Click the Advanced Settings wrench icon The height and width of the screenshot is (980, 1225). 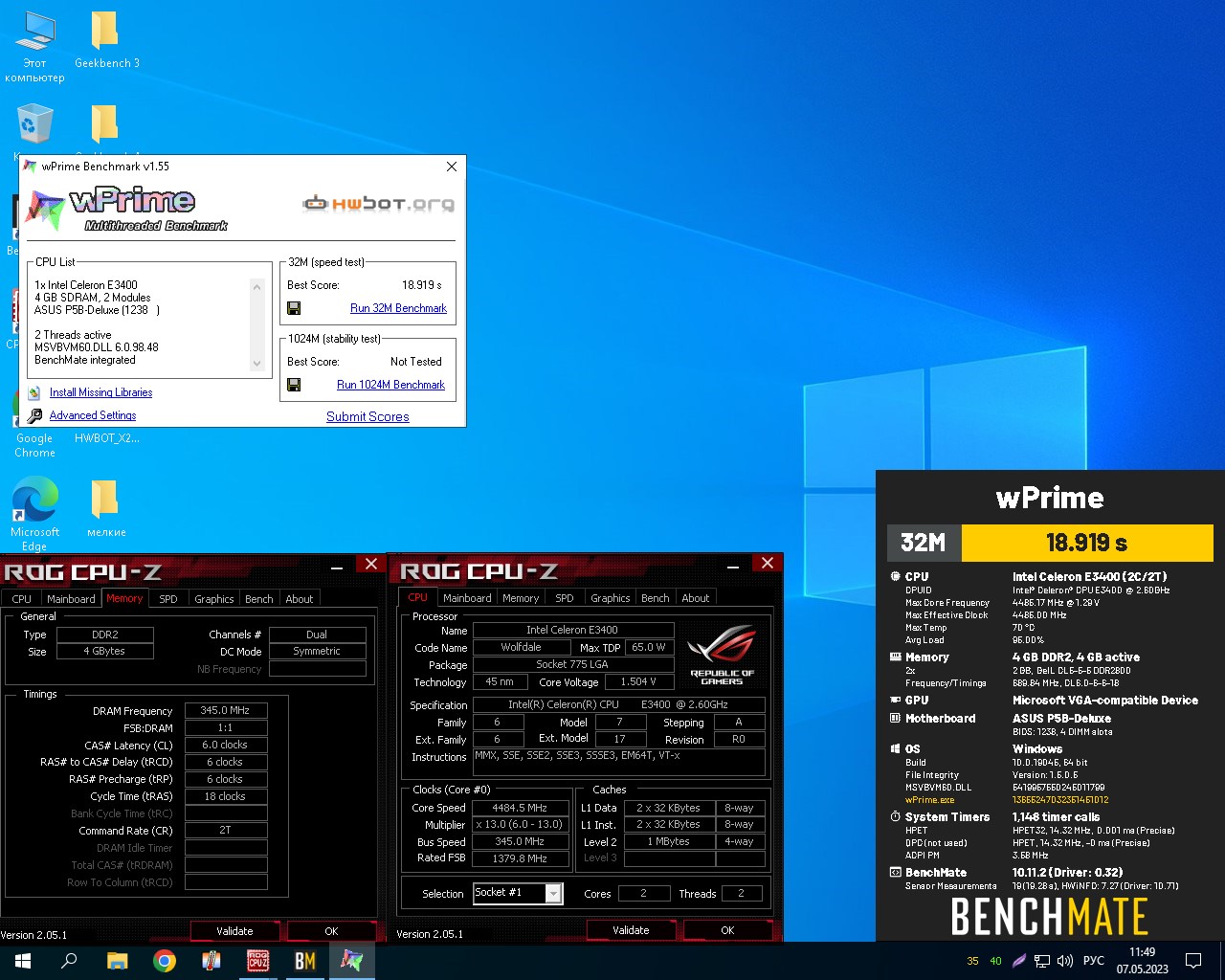[34, 415]
